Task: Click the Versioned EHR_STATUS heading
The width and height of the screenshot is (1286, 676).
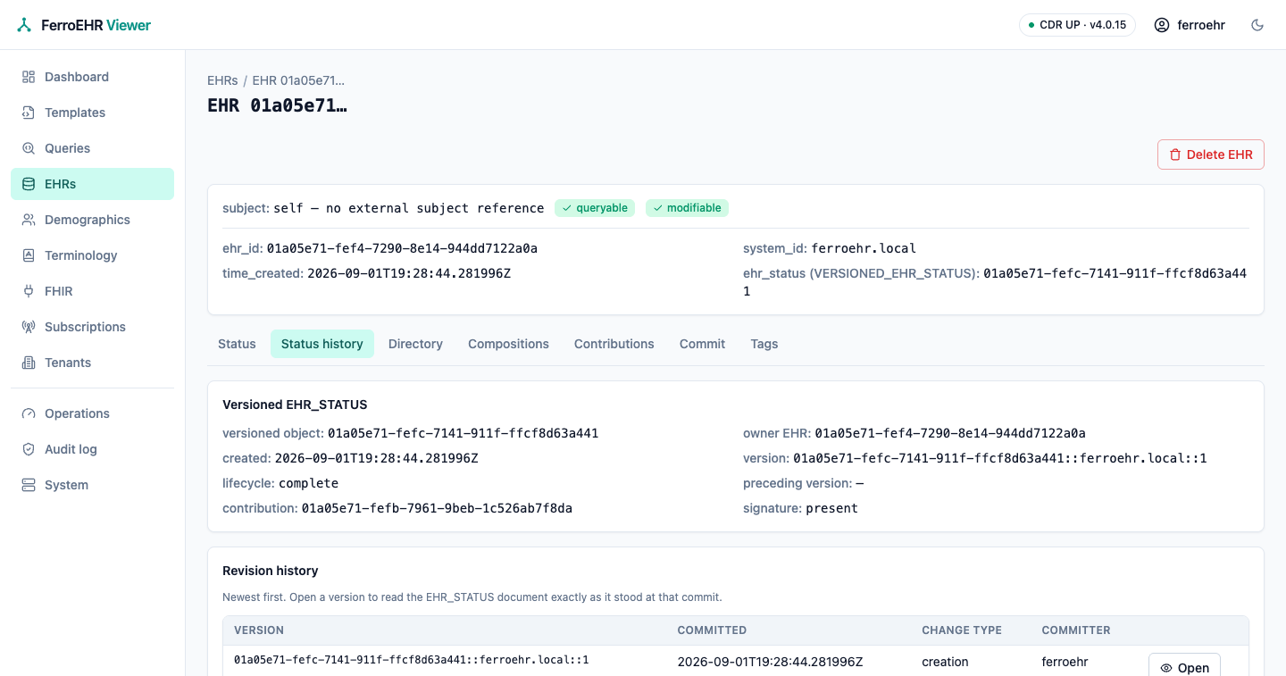Action: 295,405
